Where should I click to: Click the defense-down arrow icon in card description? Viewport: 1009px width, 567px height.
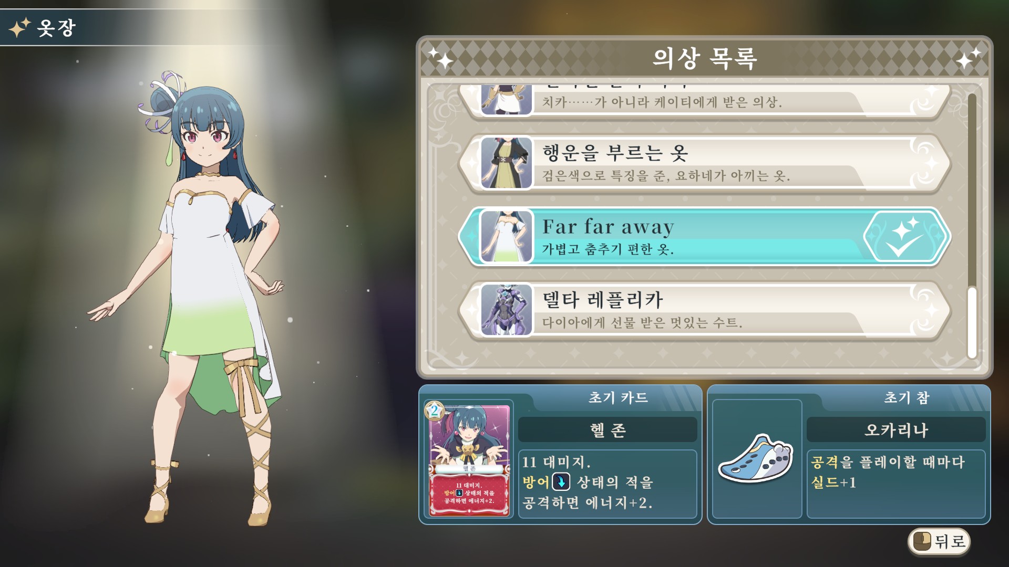click(x=561, y=482)
